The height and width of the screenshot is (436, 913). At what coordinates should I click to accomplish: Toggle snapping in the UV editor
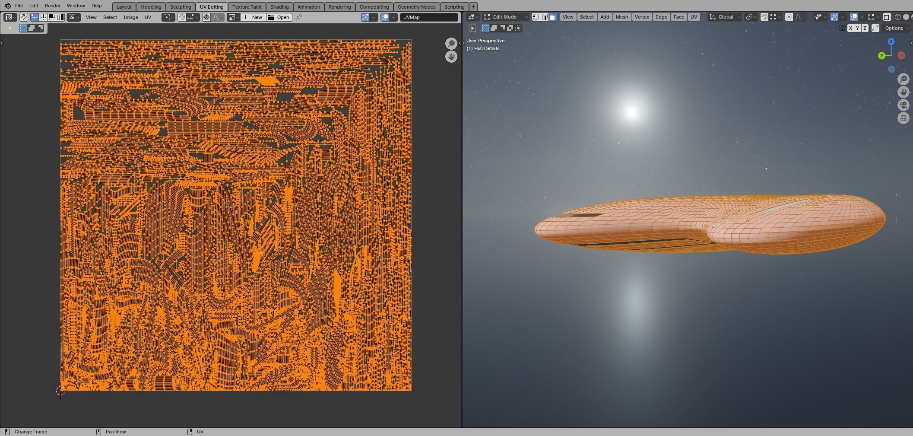[181, 17]
